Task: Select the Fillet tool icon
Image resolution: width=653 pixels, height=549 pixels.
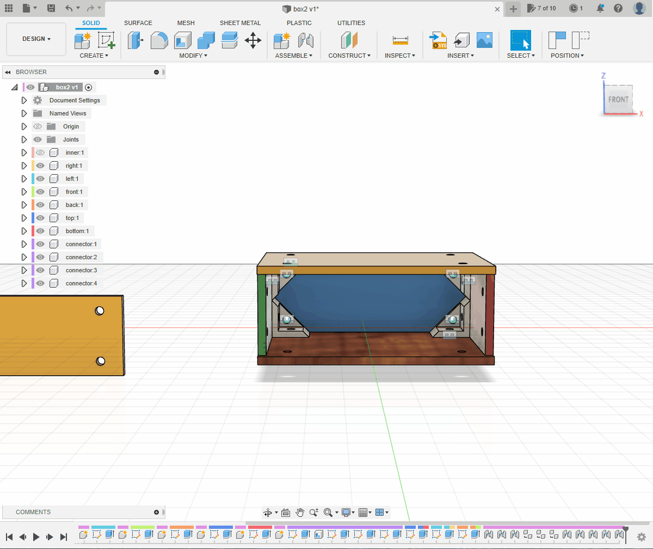Action: point(159,40)
